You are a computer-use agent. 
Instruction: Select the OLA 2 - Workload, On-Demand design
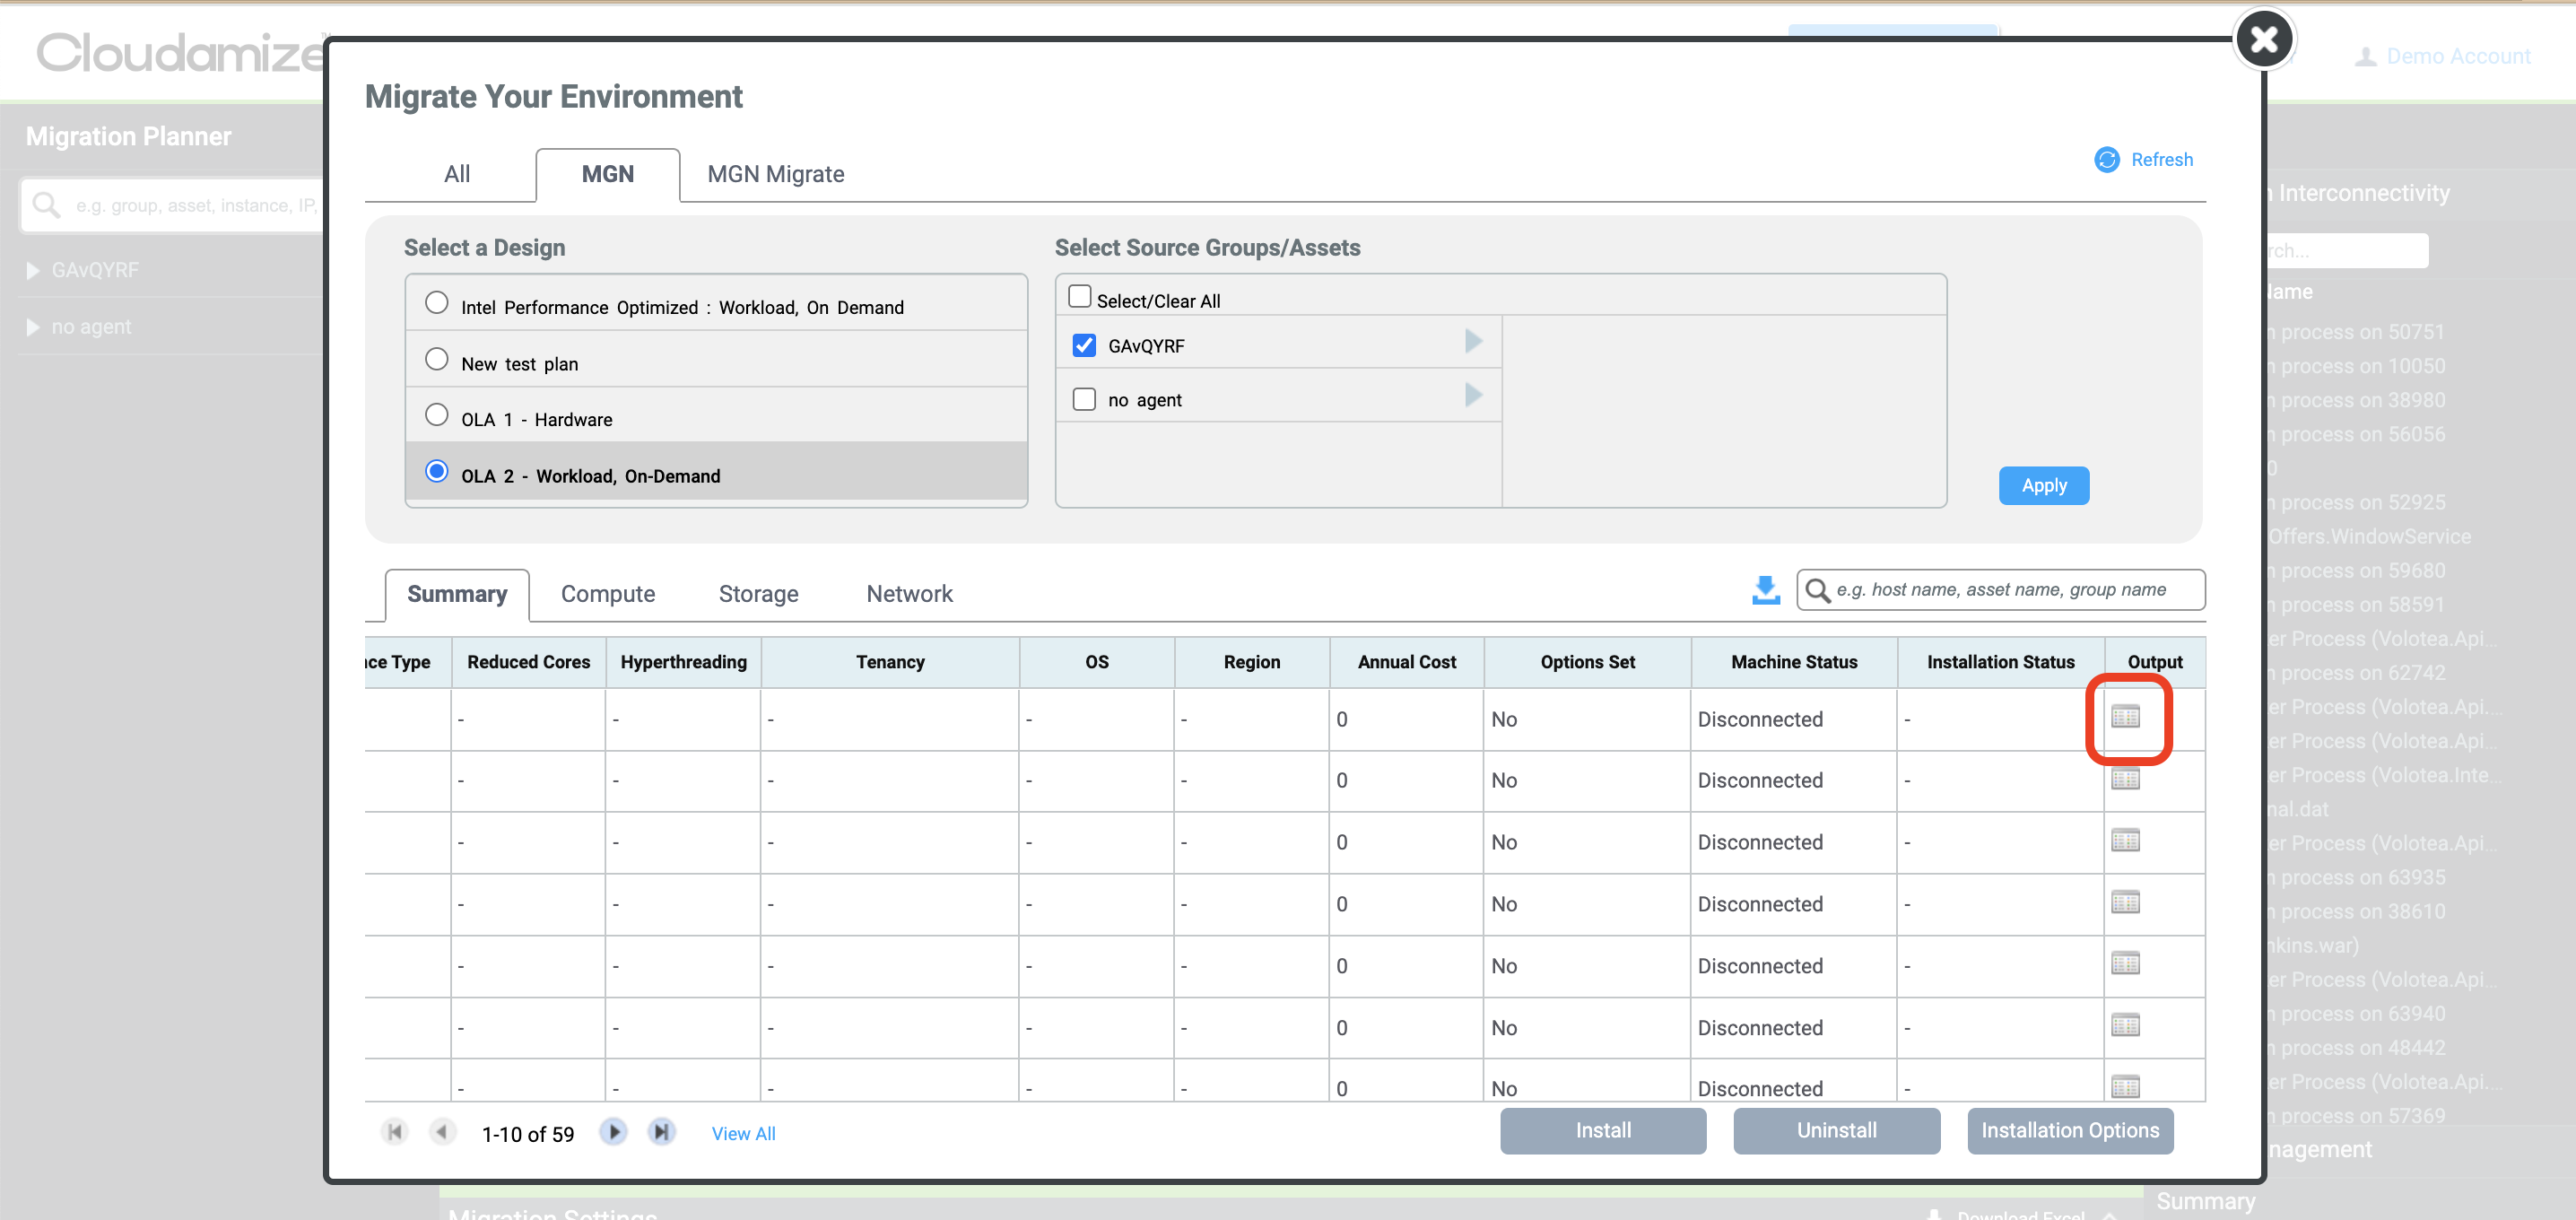[x=436, y=471]
